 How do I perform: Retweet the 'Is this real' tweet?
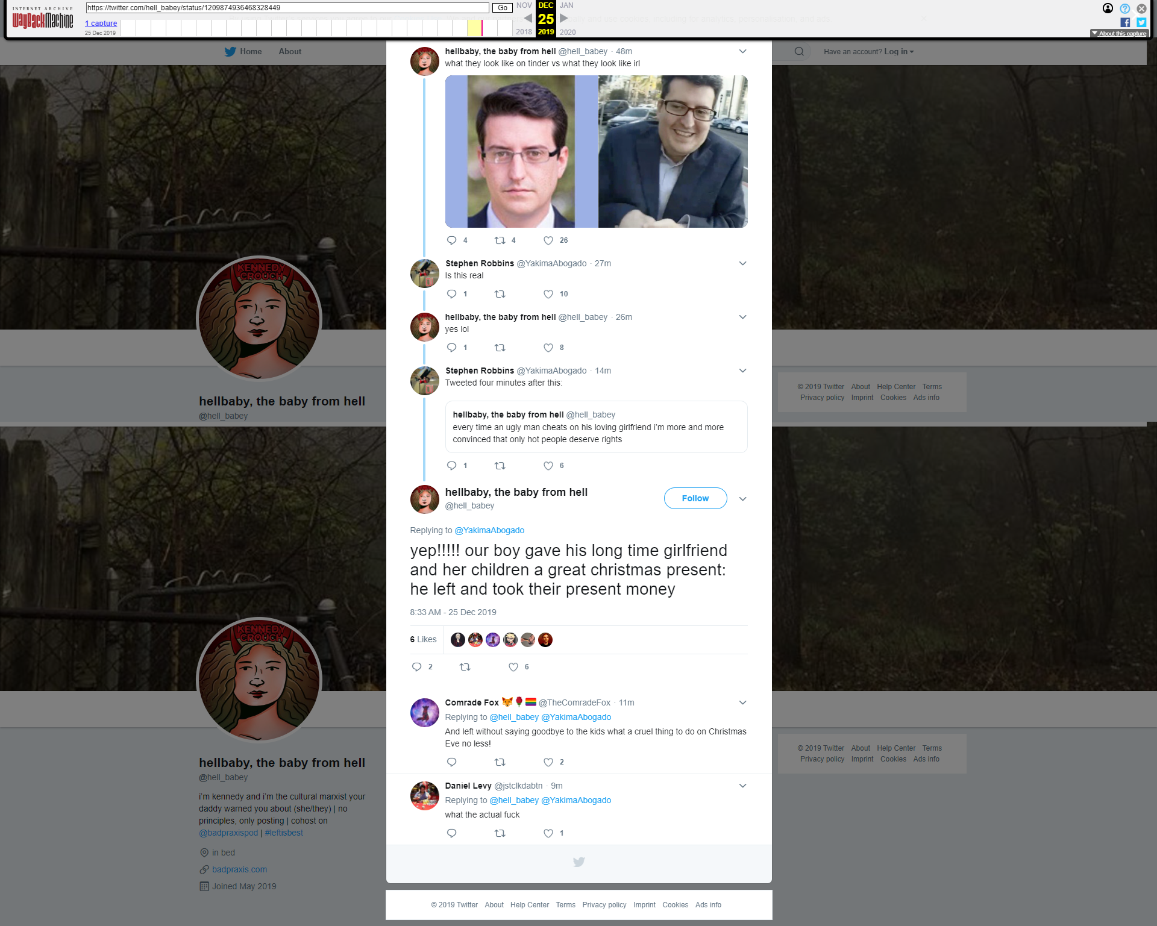click(x=500, y=294)
